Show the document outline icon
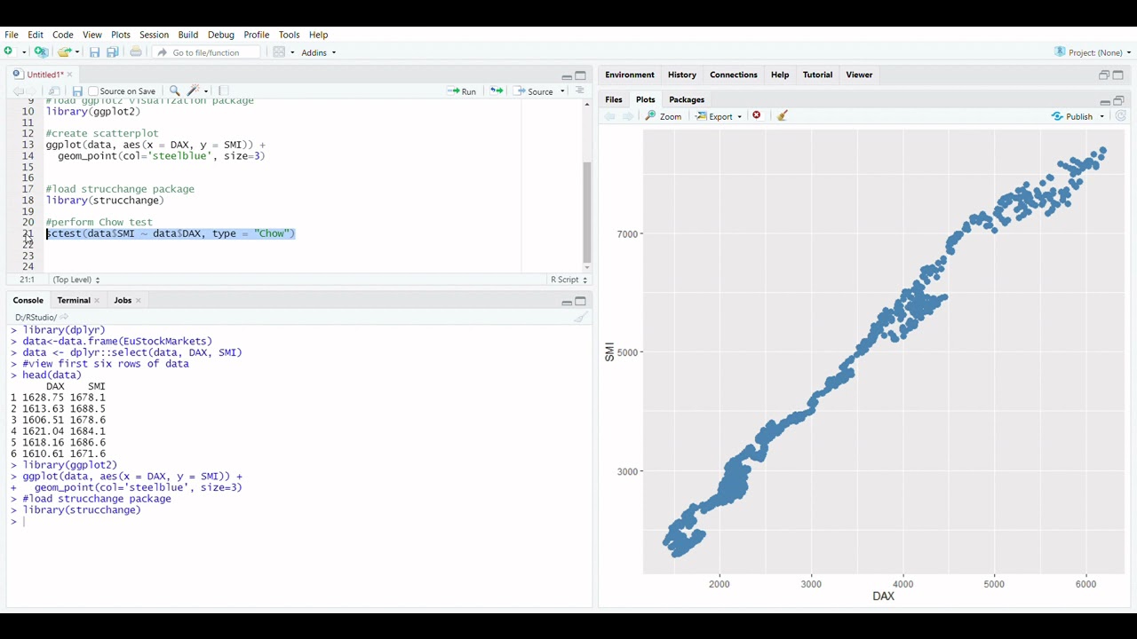The image size is (1137, 639). pyautogui.click(x=580, y=91)
